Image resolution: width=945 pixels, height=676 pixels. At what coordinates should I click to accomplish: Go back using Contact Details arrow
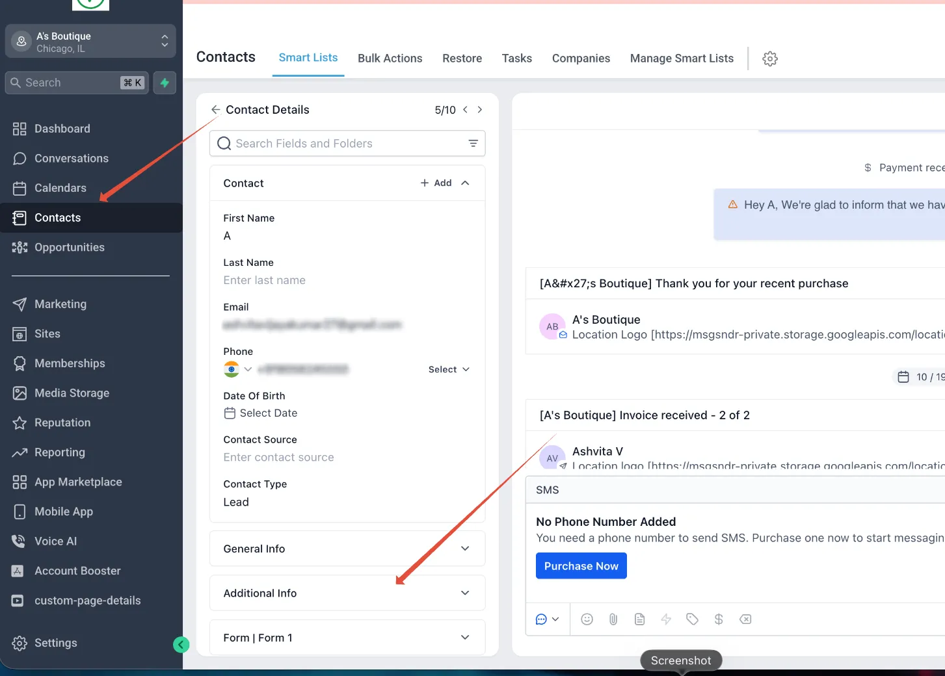point(215,110)
